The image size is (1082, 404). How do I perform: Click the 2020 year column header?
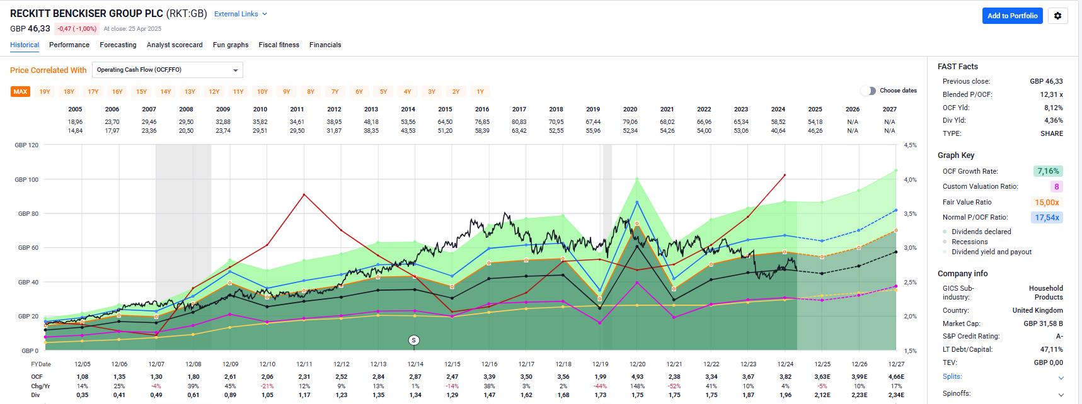[x=630, y=109]
